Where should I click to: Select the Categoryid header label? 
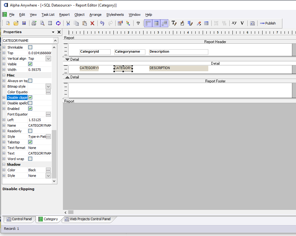tap(95, 52)
